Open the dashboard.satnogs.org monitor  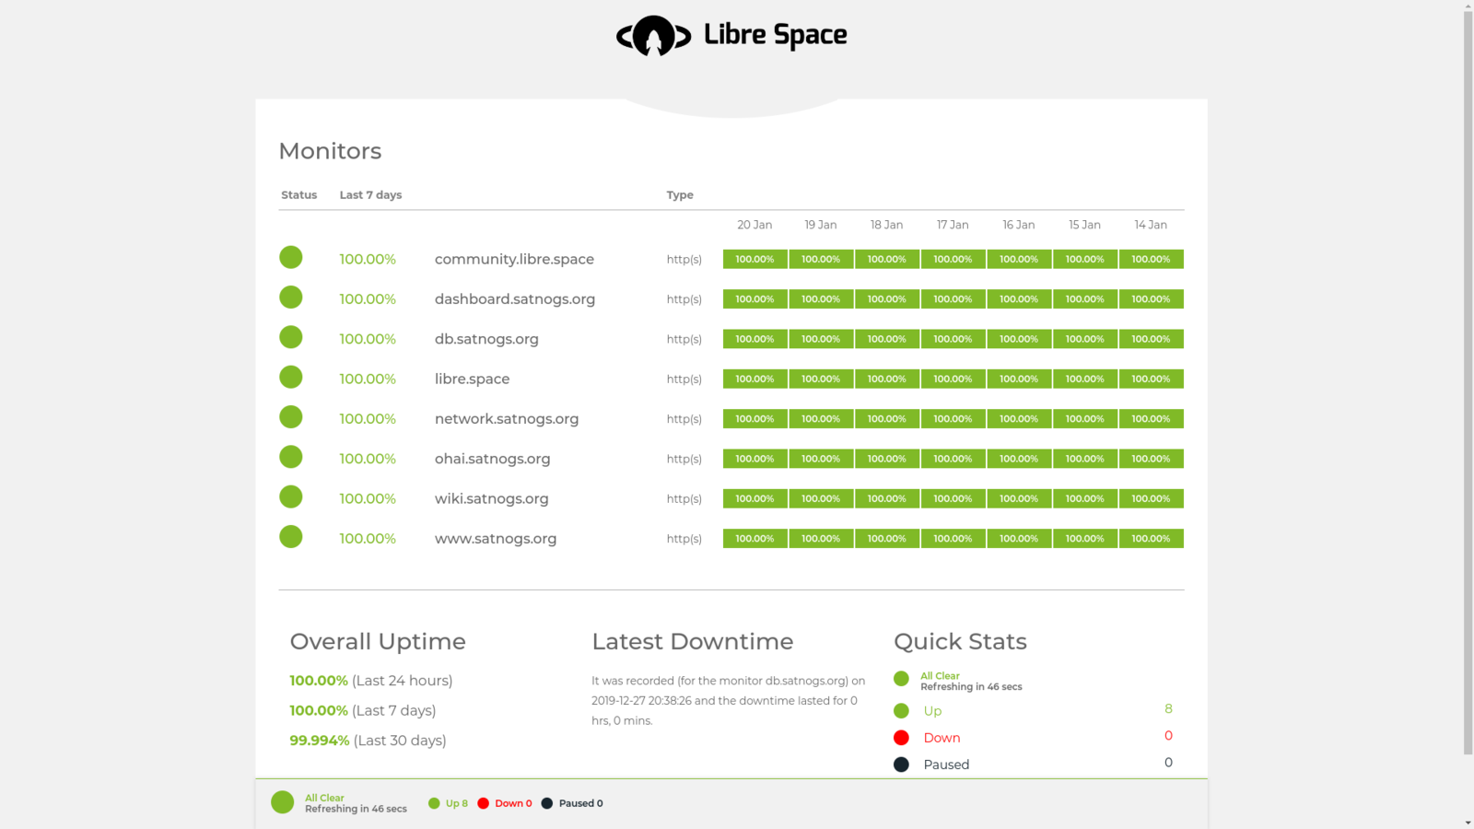click(x=514, y=299)
